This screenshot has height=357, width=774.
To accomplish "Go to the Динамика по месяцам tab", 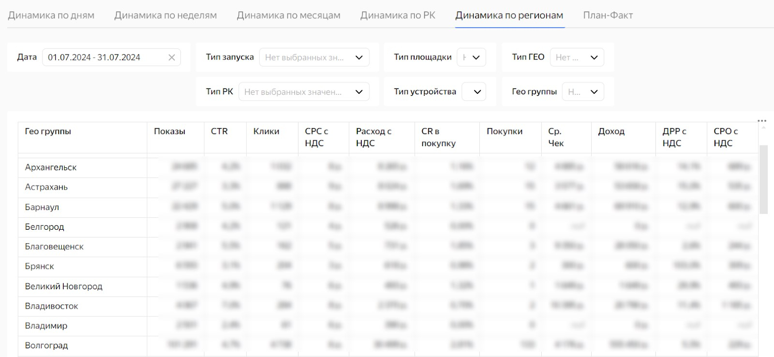I will pos(288,15).
